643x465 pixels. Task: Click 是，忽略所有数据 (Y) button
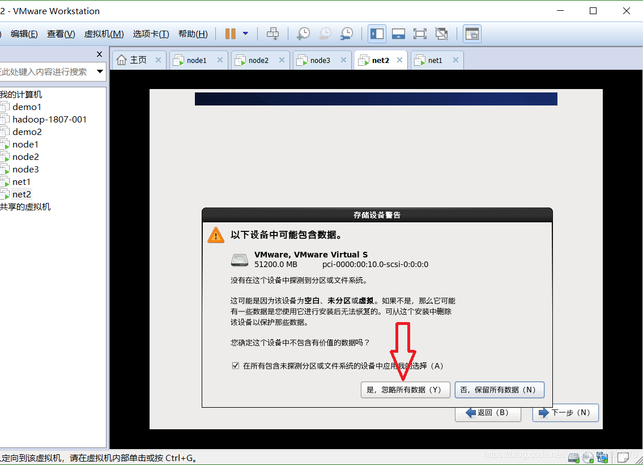click(x=405, y=390)
